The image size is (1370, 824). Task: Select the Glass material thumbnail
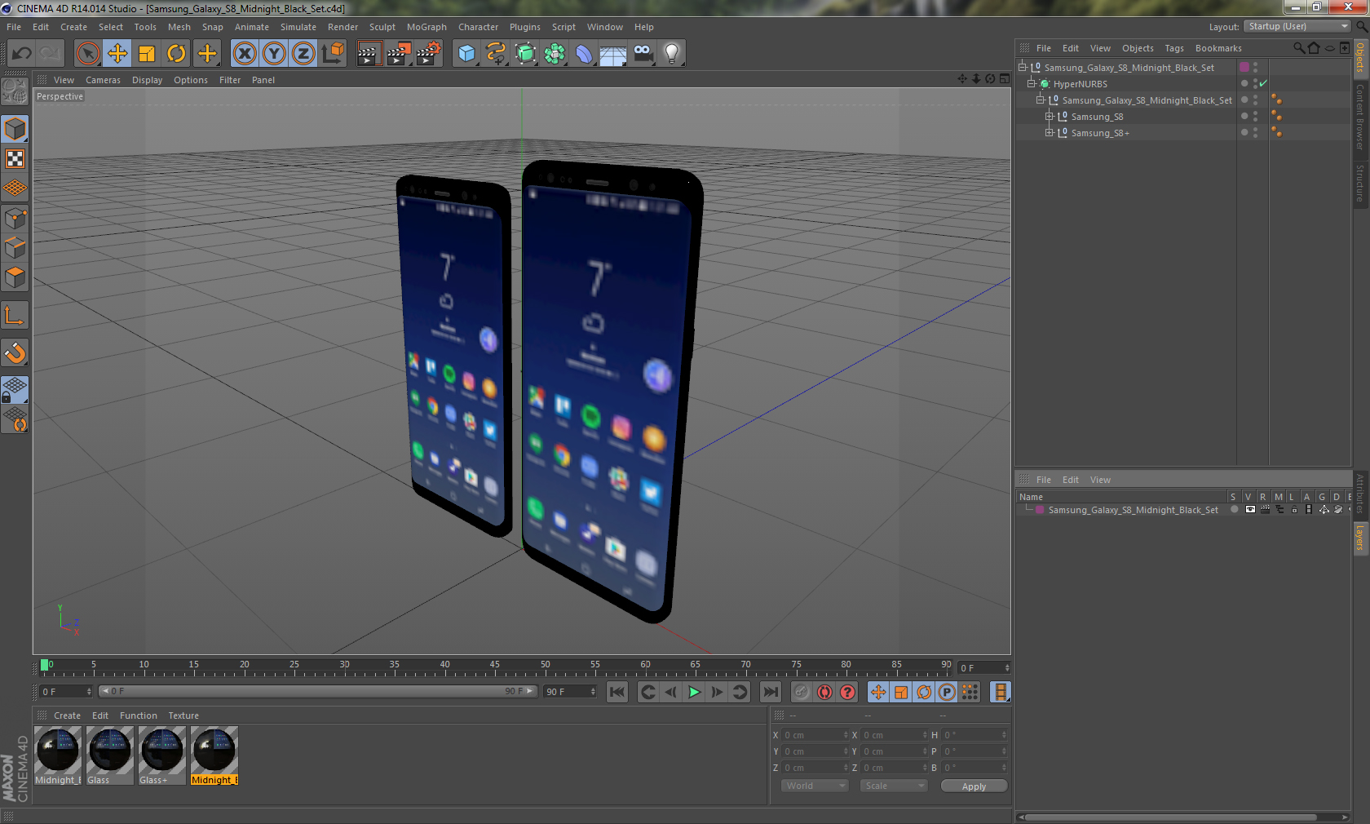(110, 755)
